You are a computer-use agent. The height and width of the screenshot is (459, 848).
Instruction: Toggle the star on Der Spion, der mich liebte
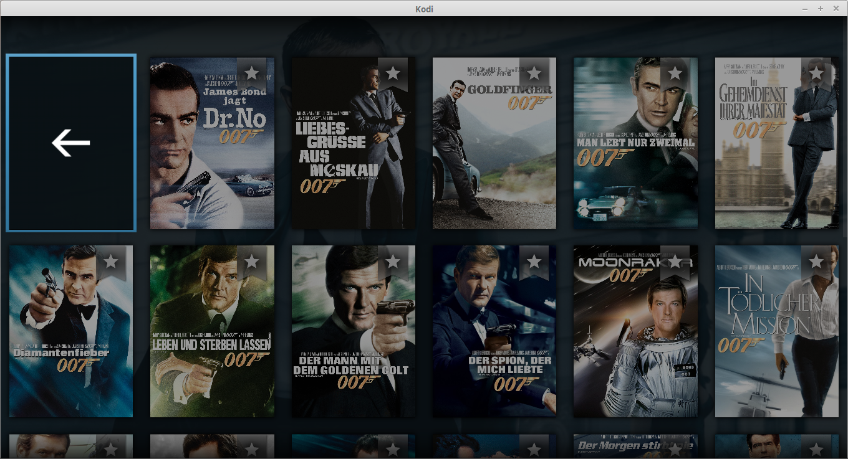click(x=534, y=261)
